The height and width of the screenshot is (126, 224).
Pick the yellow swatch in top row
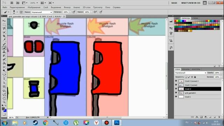coord(177,21)
